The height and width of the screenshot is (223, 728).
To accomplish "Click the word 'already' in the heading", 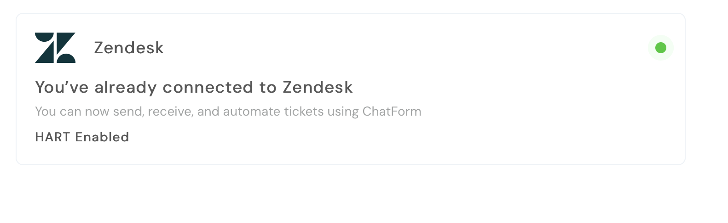I will [126, 87].
